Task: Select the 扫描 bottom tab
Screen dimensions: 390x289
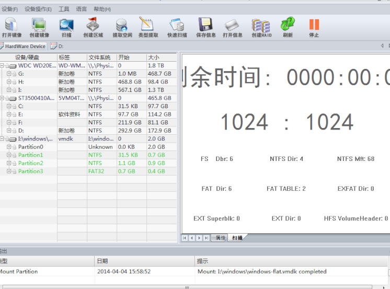Action: click(x=237, y=238)
